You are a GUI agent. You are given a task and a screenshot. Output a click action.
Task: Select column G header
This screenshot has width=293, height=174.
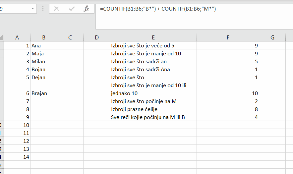[x=272, y=37]
